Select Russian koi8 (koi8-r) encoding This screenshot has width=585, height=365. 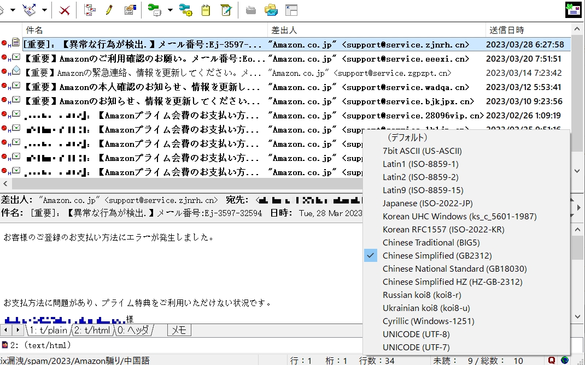tap(422, 295)
